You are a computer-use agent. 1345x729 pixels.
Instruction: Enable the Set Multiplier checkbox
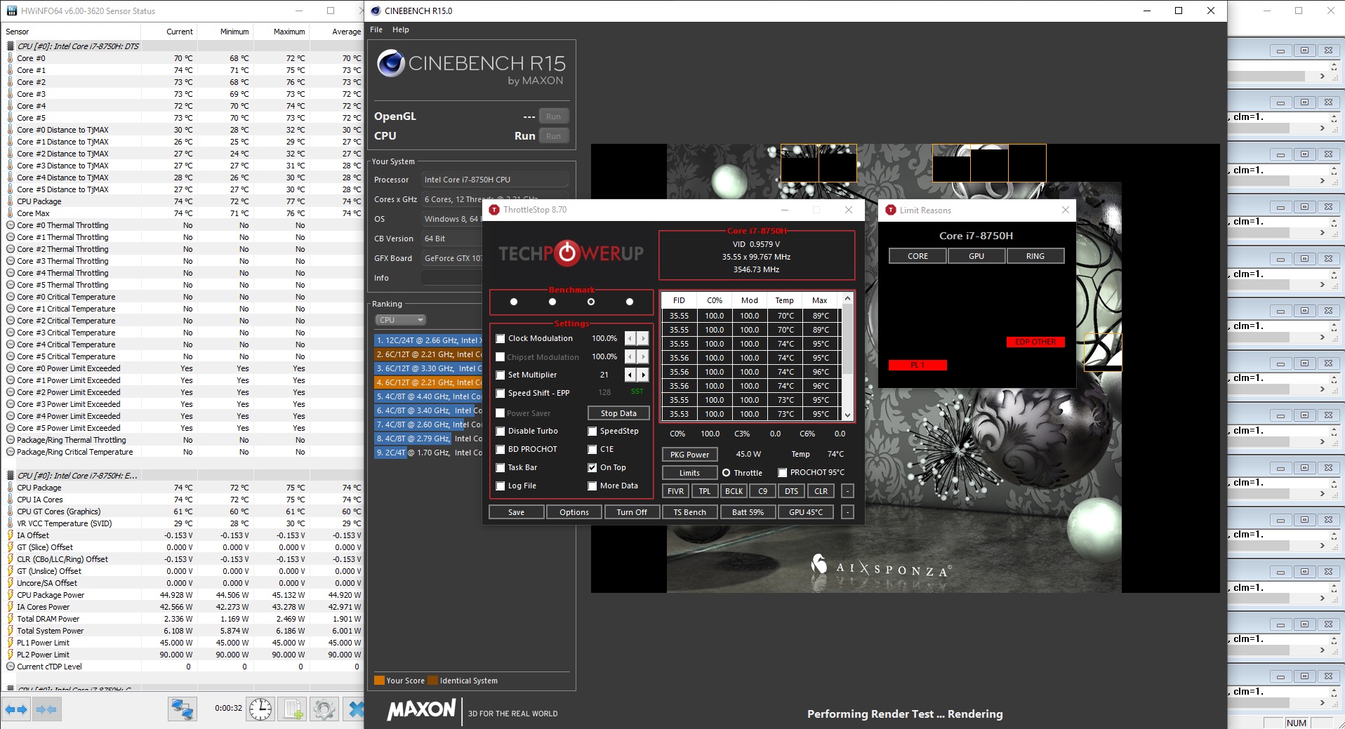[x=501, y=375]
